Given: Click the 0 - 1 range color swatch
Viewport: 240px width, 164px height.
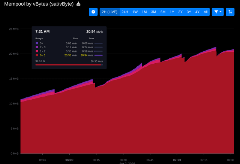Looking at the screenshot, I should click(x=37, y=55).
